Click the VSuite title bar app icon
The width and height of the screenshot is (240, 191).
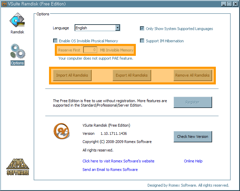tap(4, 4)
